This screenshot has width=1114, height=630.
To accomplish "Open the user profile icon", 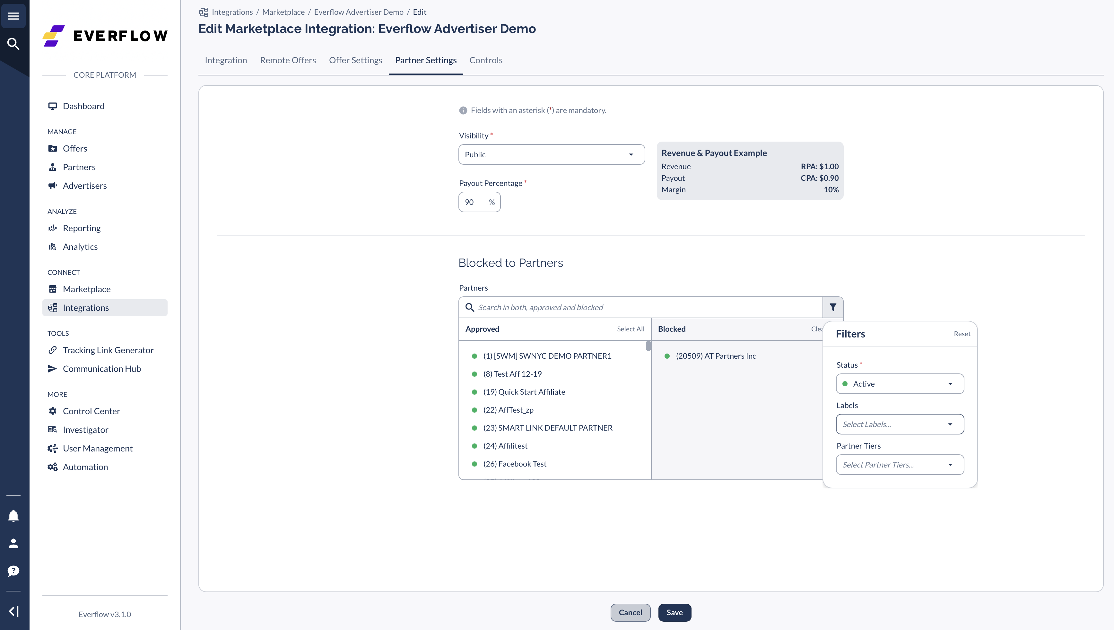I will (13, 543).
